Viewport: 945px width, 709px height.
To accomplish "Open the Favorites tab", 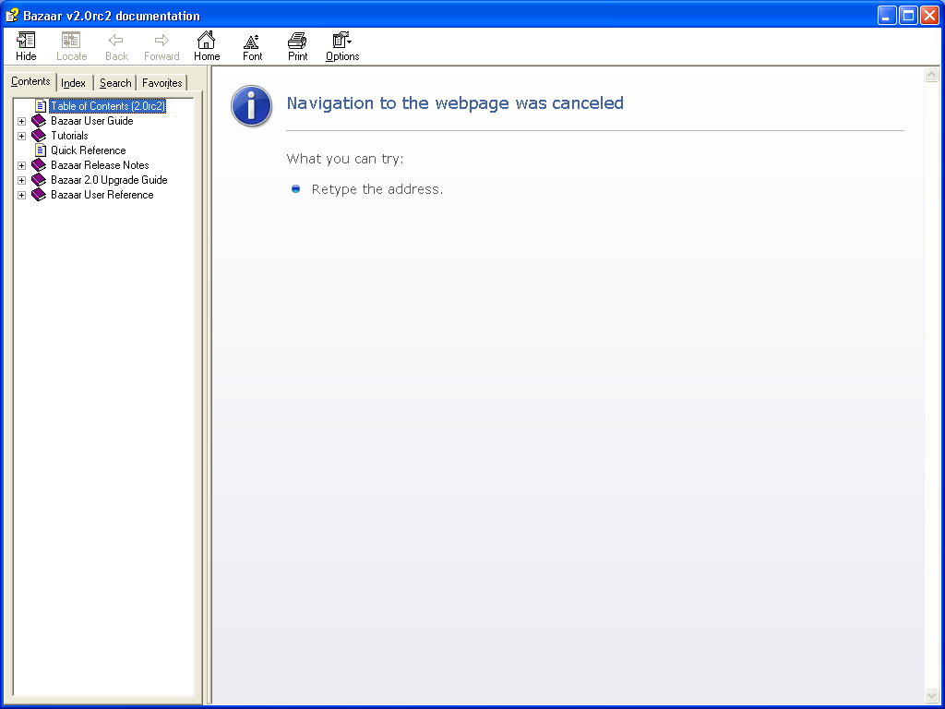I will click(x=162, y=83).
